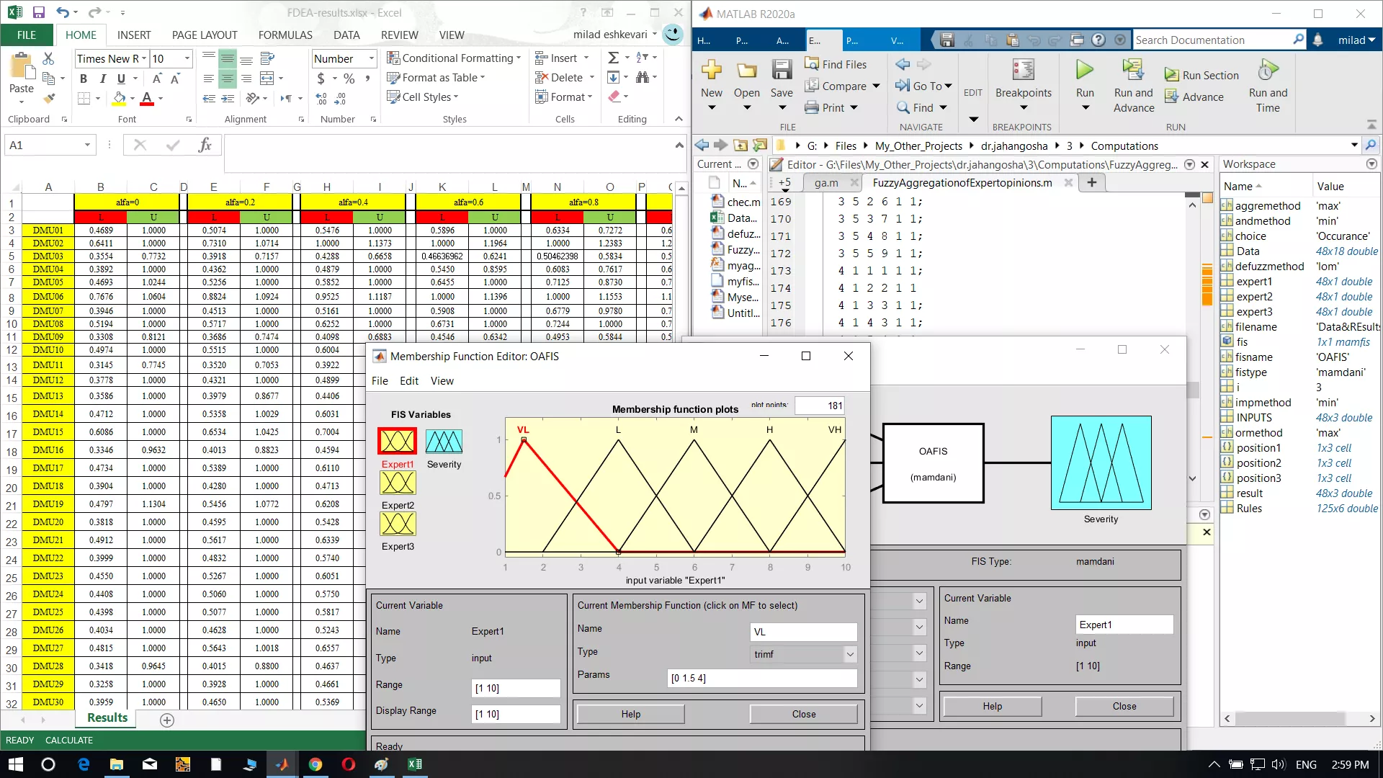Toggle Italic formatting in Excel ribbon
Screen dimensions: 1383x778
click(102, 79)
